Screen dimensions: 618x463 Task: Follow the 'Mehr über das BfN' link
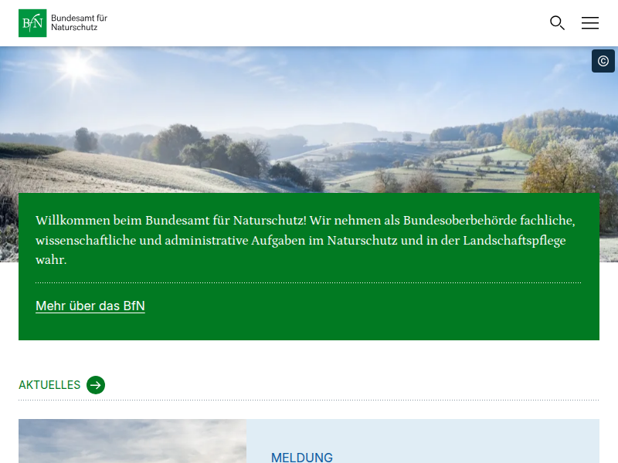[90, 306]
